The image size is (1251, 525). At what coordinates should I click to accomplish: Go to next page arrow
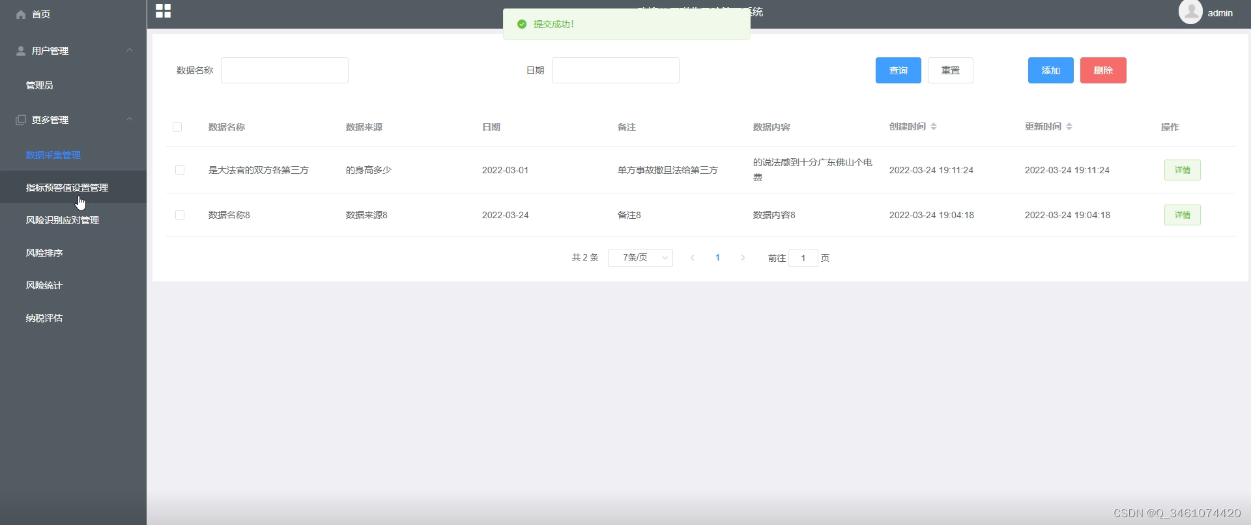pos(743,258)
